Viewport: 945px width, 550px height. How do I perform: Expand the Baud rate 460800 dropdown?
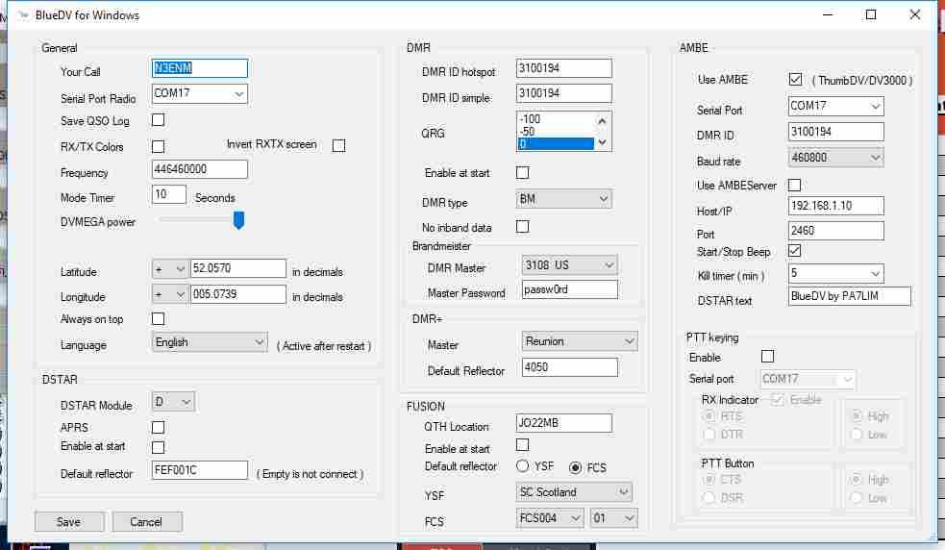835,158
